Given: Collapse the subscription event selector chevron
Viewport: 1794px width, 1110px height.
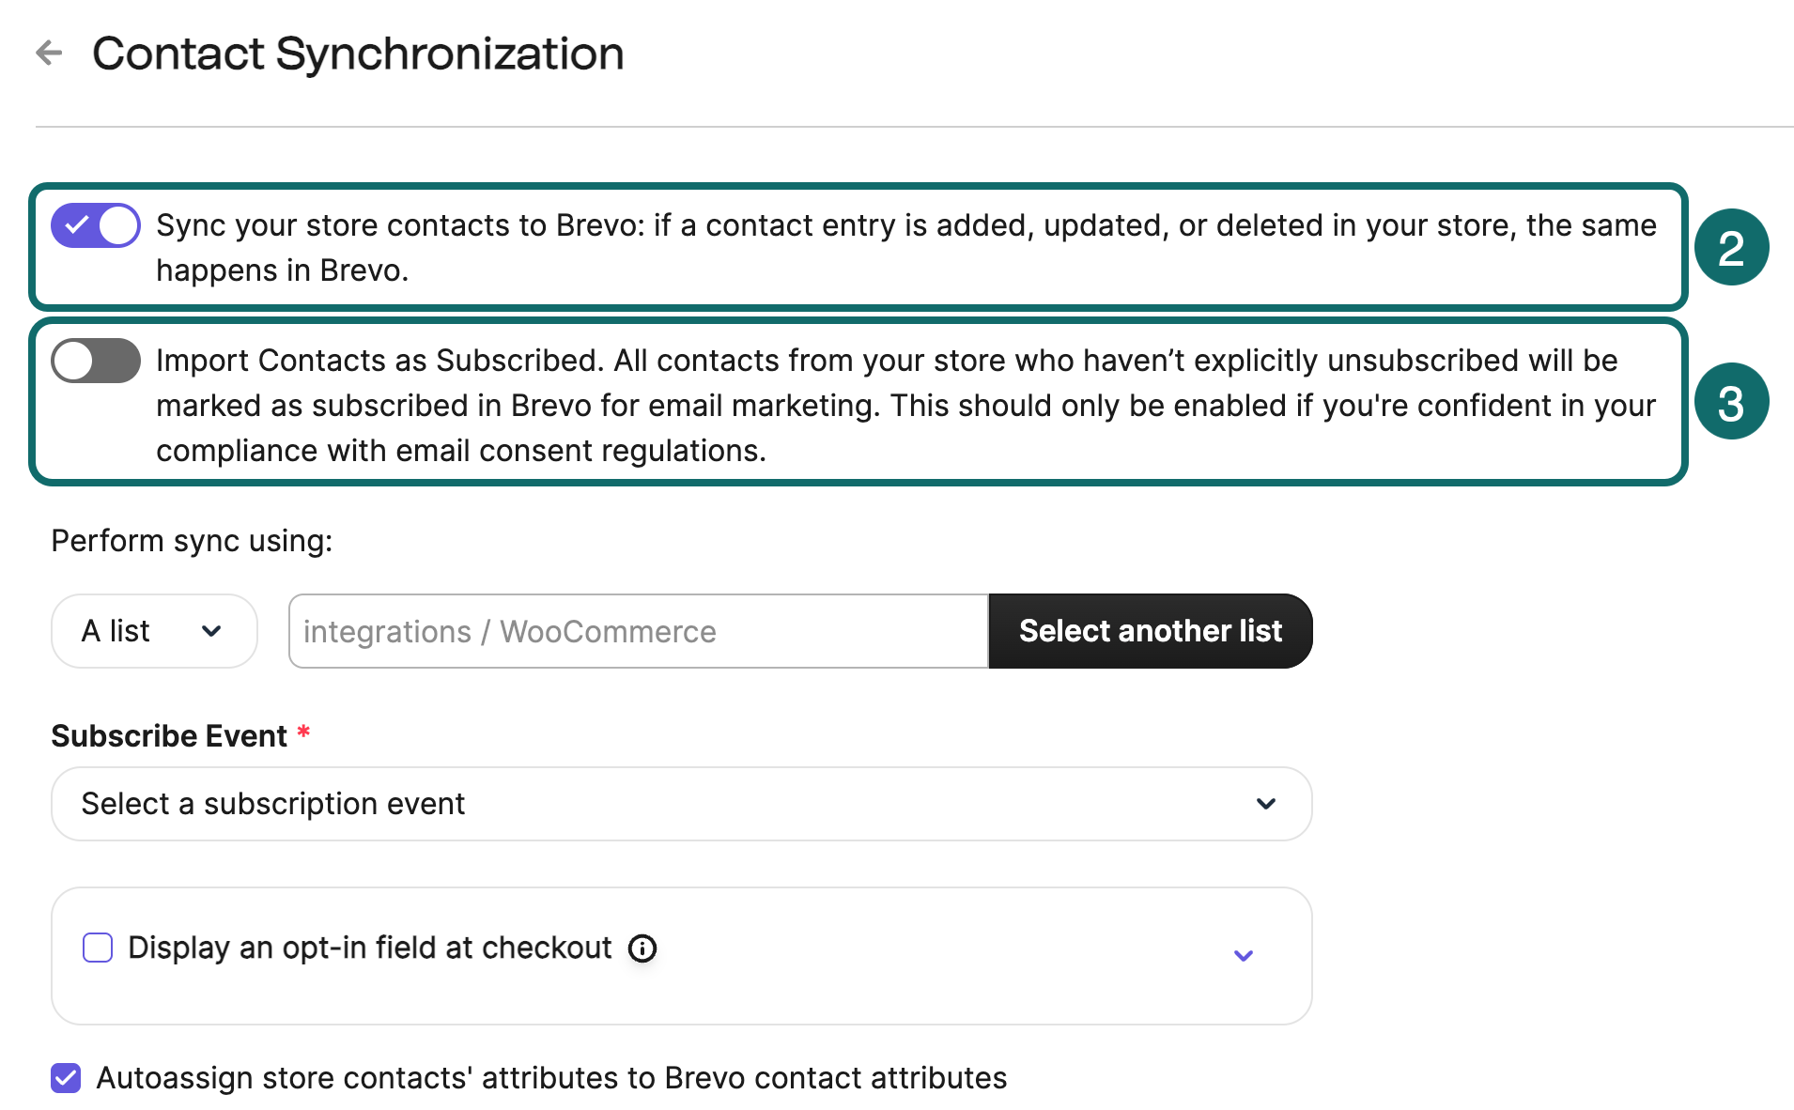Looking at the screenshot, I should pos(1265,804).
